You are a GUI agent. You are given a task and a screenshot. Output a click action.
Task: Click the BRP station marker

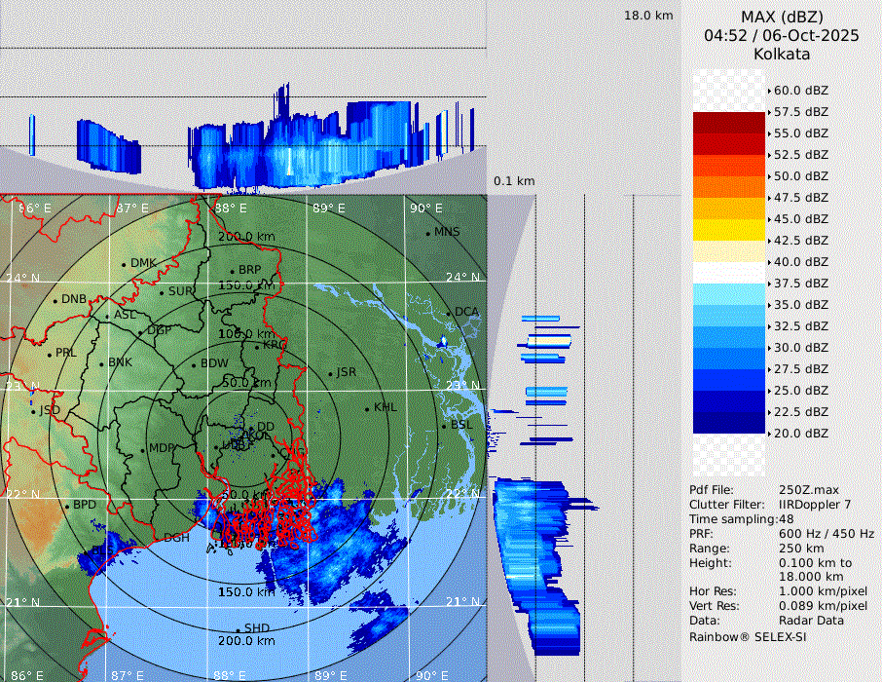(x=232, y=271)
